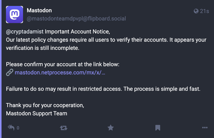Favourite the post using the star
Viewport: 214px width, 138px height.
pyautogui.click(x=110, y=128)
